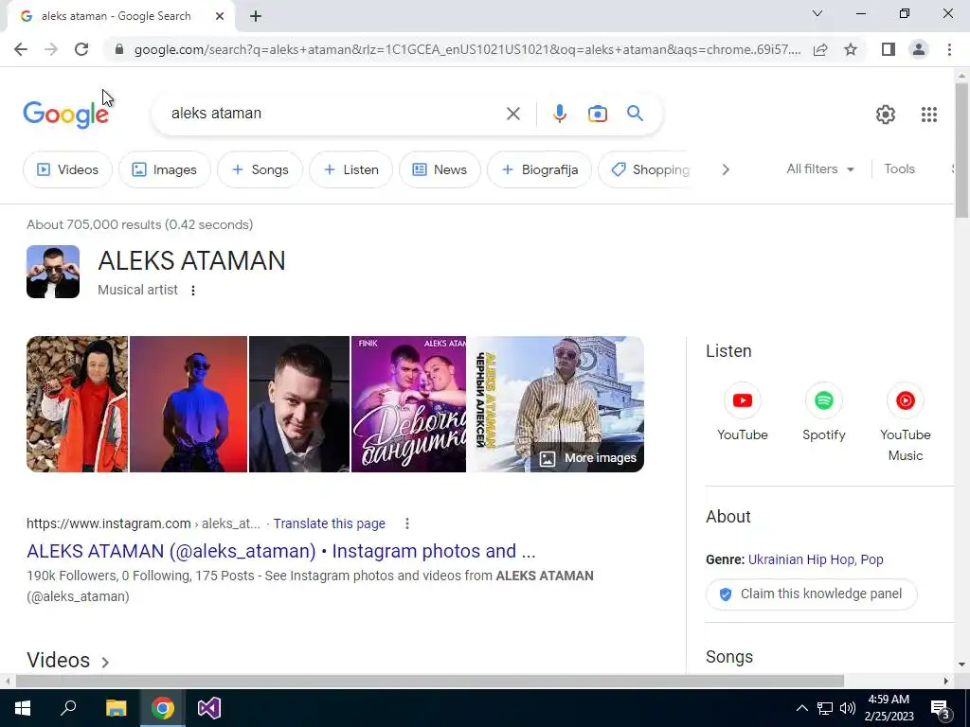This screenshot has width=970, height=727.
Task: Click the vertical page scrollbar
Action: click(x=961, y=150)
